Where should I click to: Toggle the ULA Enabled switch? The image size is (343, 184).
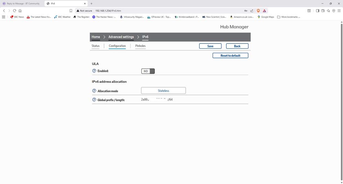[x=148, y=71]
